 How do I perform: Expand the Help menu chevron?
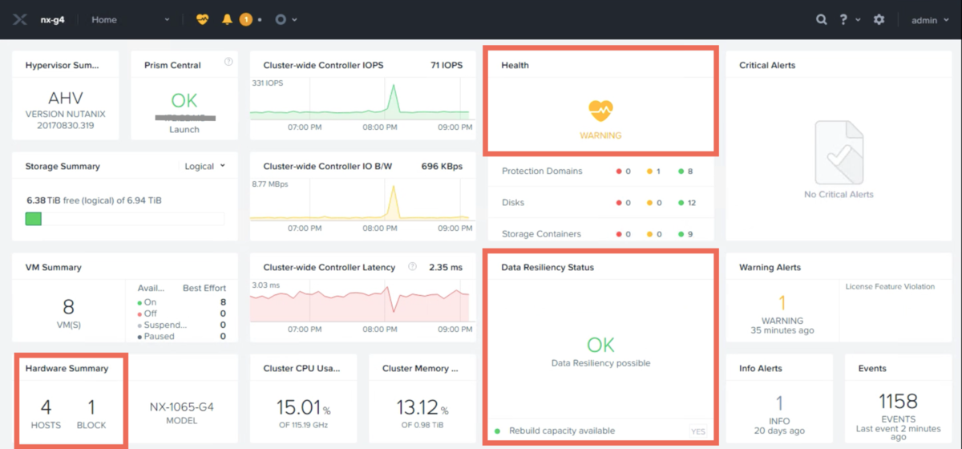click(858, 20)
